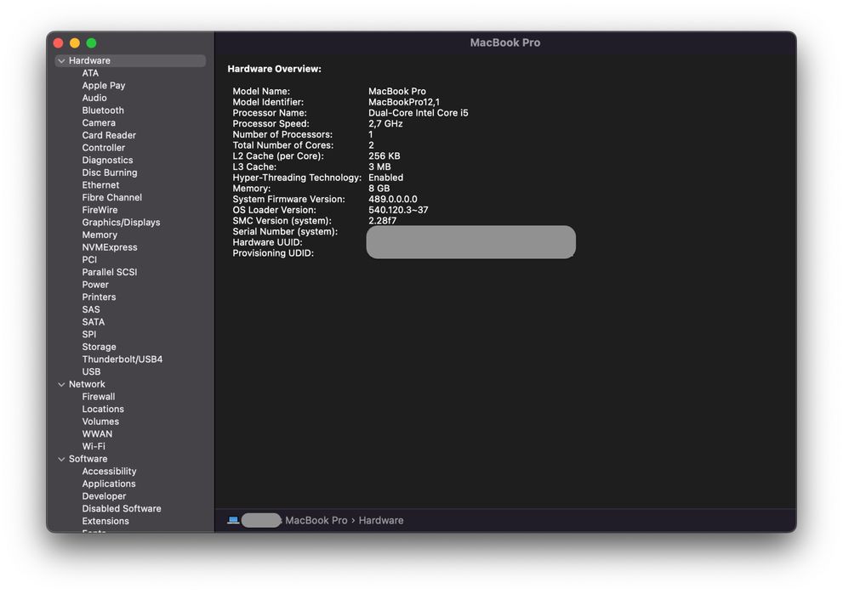Open the Apple Pay section
This screenshot has width=843, height=594.
(x=103, y=85)
